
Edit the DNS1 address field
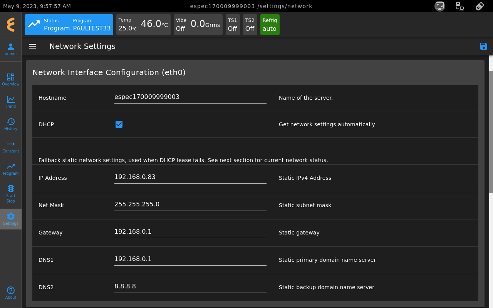[x=190, y=259]
